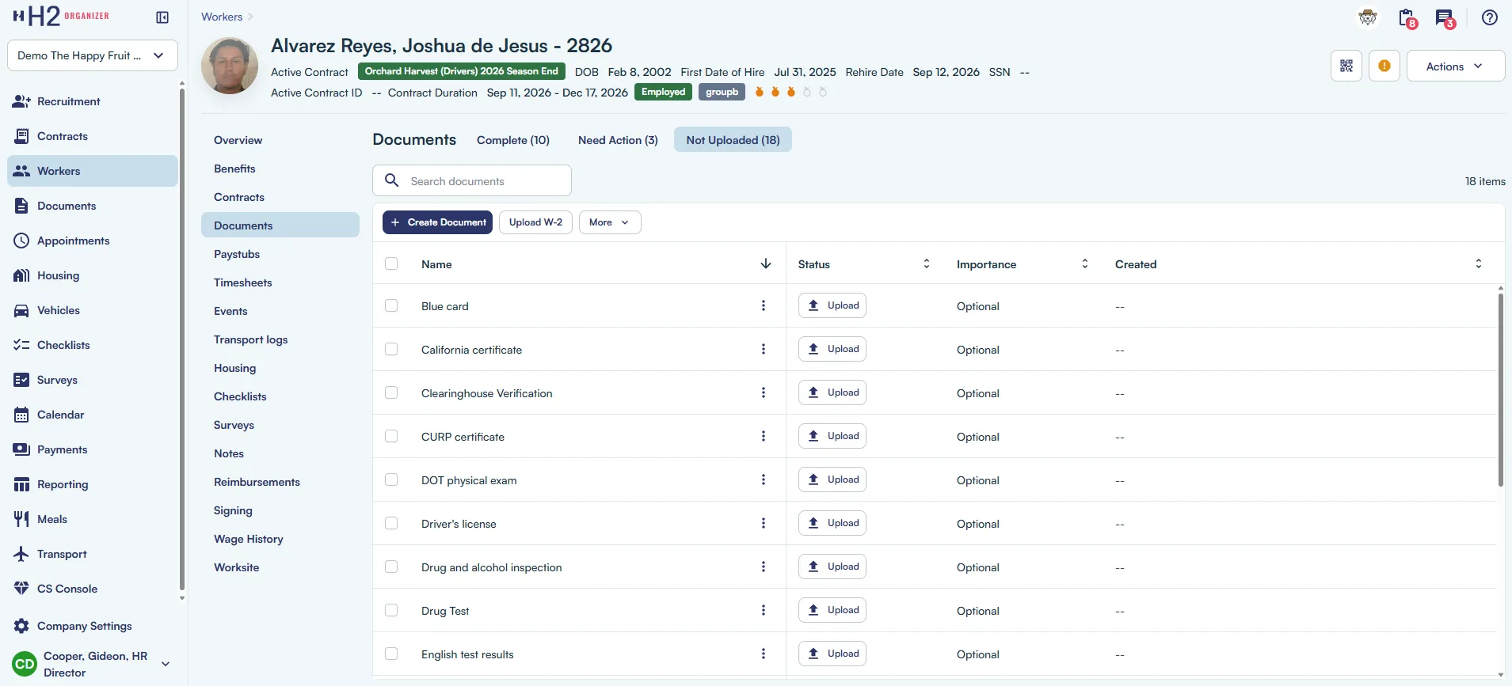Click Upload for Blue card
This screenshot has width=1512, height=686.
[832, 305]
